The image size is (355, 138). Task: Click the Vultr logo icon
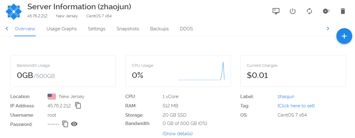coord(14,11)
